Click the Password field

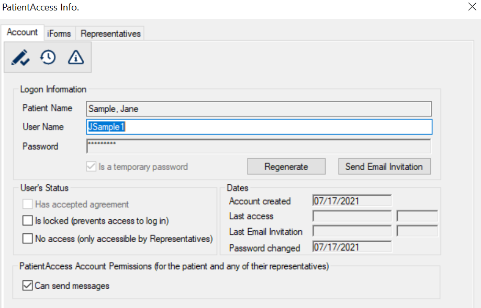click(259, 146)
